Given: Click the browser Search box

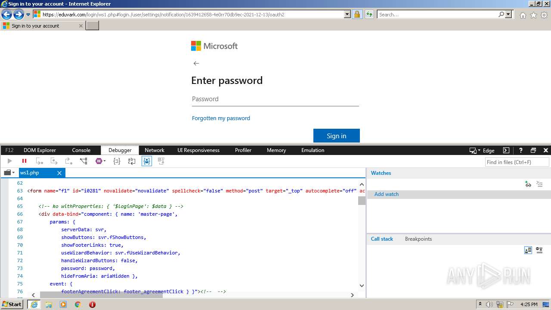Looking at the screenshot, I should coord(437,14).
